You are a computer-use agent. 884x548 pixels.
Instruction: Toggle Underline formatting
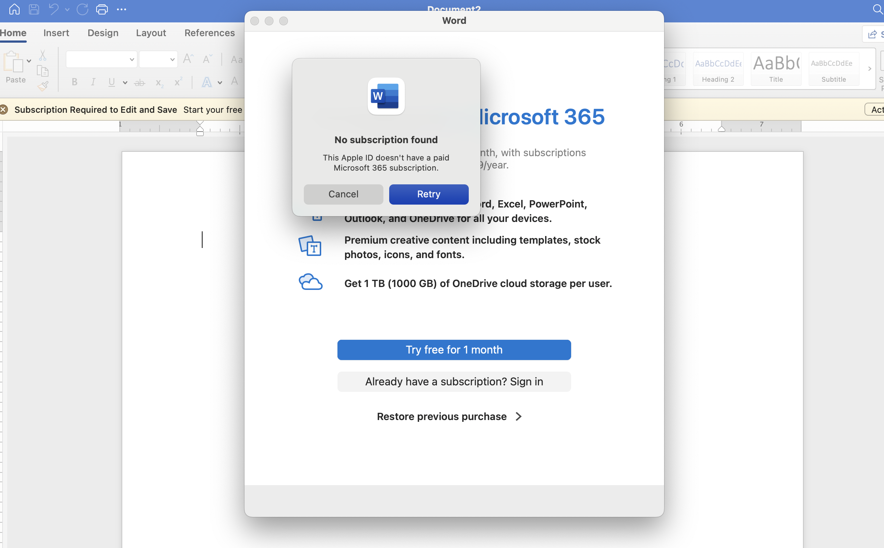tap(112, 82)
